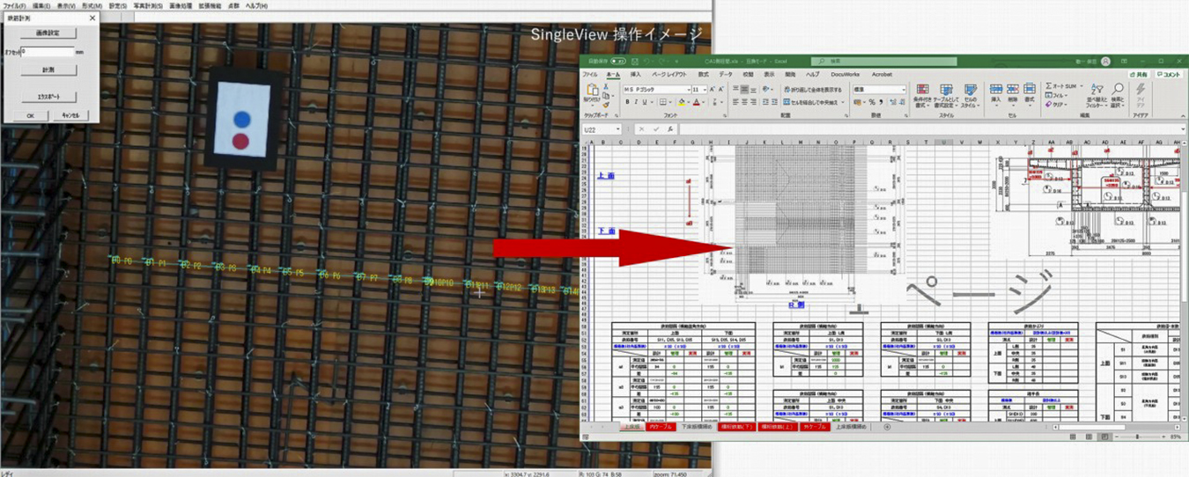This screenshot has height=477, width=1189.
Task: Open the 画像処理 menu in SingleView
Action: point(180,5)
